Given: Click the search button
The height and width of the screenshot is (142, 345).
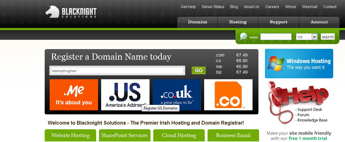Looking at the screenshot, I should 328,37.
